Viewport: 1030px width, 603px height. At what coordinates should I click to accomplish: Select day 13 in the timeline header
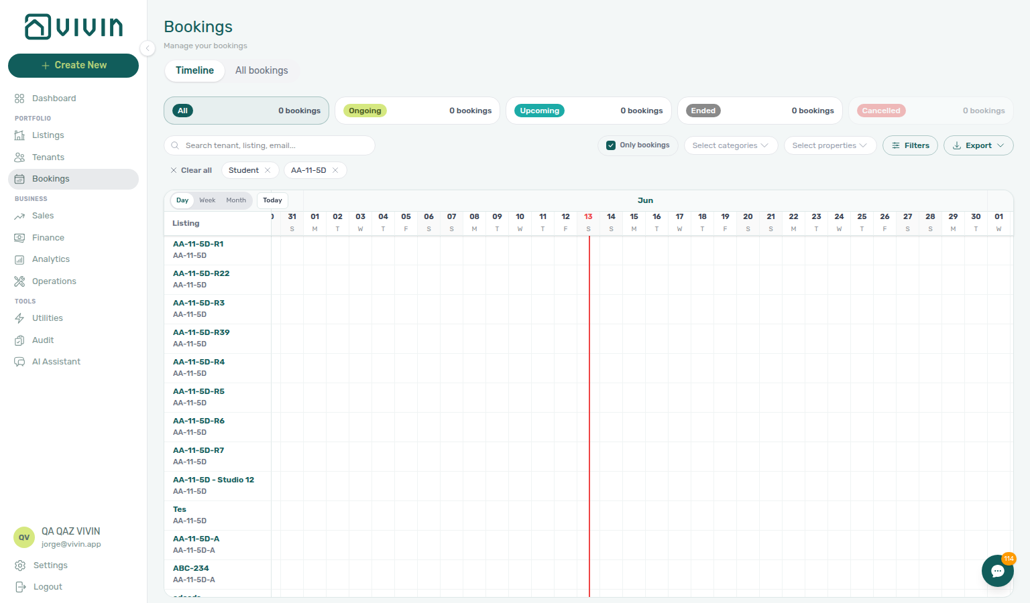coord(588,222)
